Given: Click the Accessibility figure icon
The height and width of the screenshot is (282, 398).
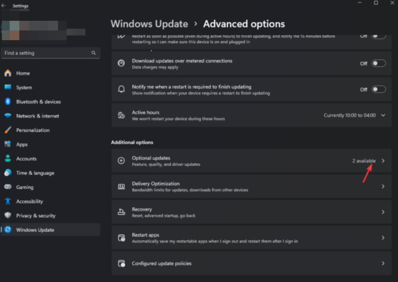Looking at the screenshot, I should pyautogui.click(x=8, y=201).
